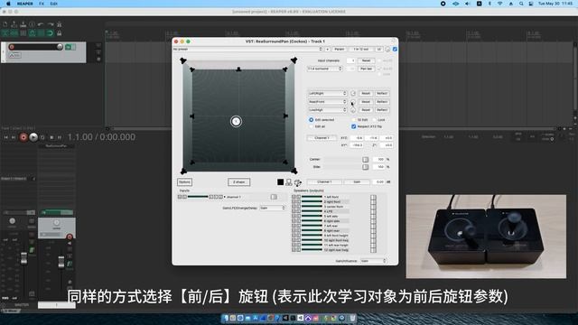Click the input channels number field
Screen dimensions: 578x325
351,60
